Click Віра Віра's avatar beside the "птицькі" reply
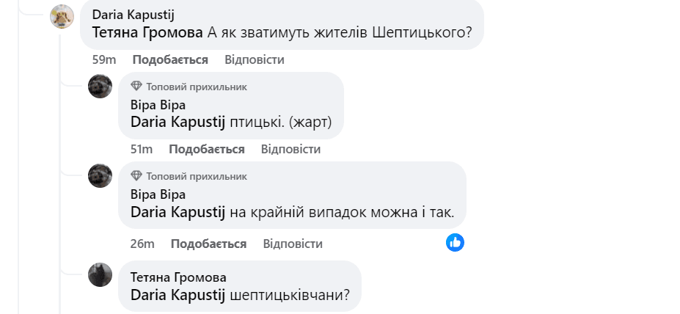This screenshot has height=314, width=680. [100, 86]
